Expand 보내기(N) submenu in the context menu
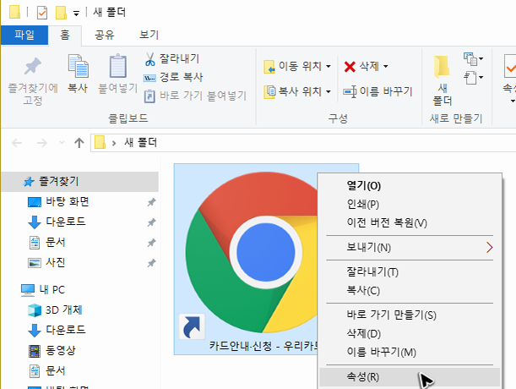Screen dimensions: 516x389 coord(410,247)
